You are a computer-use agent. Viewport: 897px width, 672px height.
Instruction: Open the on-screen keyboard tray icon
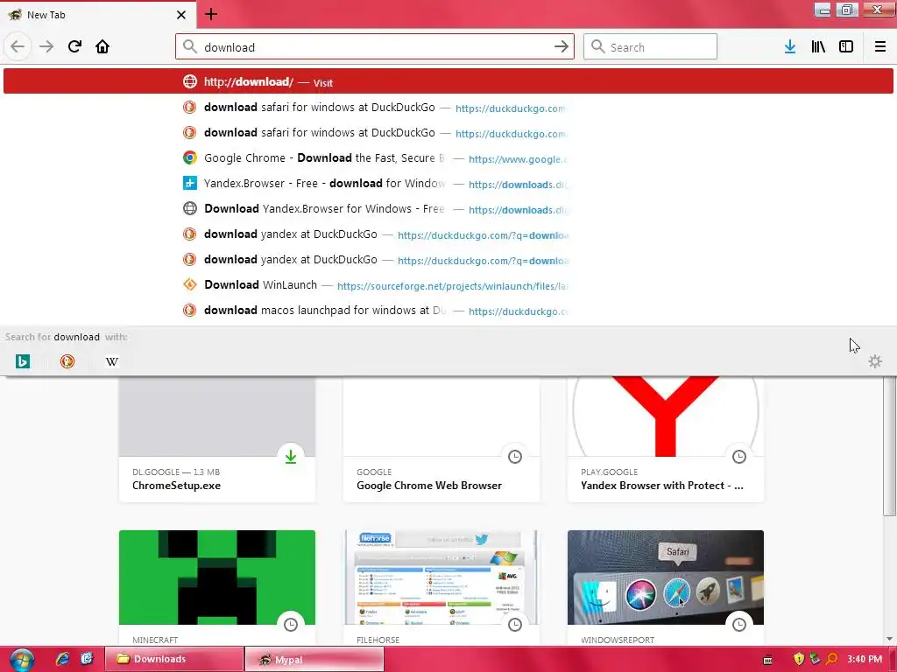767,660
